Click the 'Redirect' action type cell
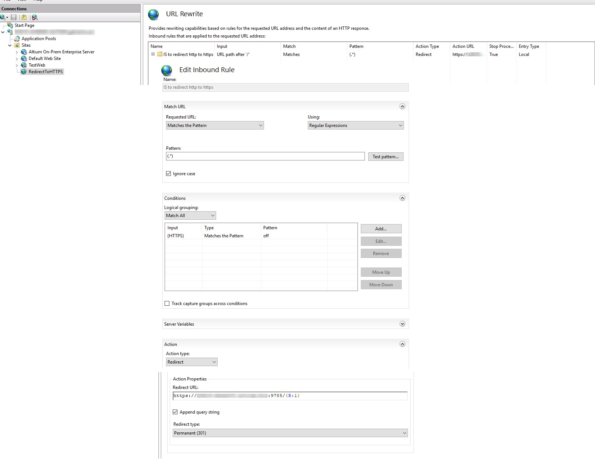 pos(423,54)
